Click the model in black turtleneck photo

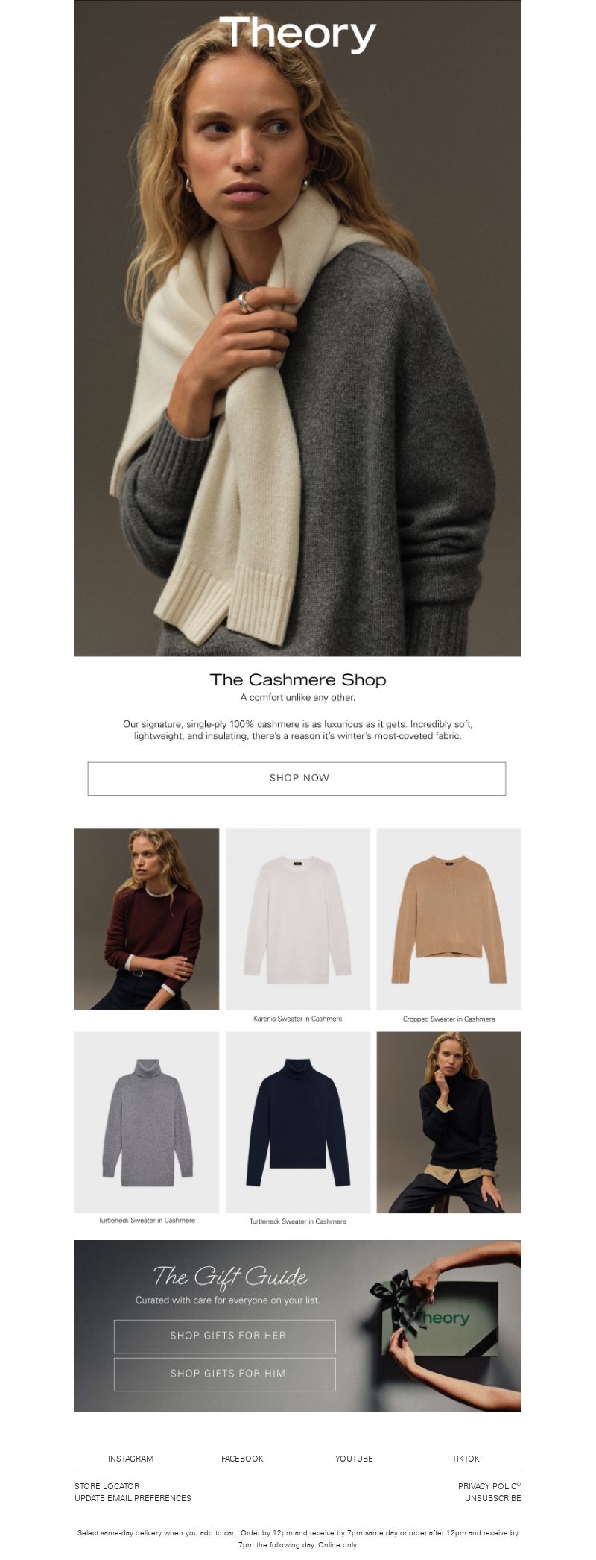(x=449, y=1122)
